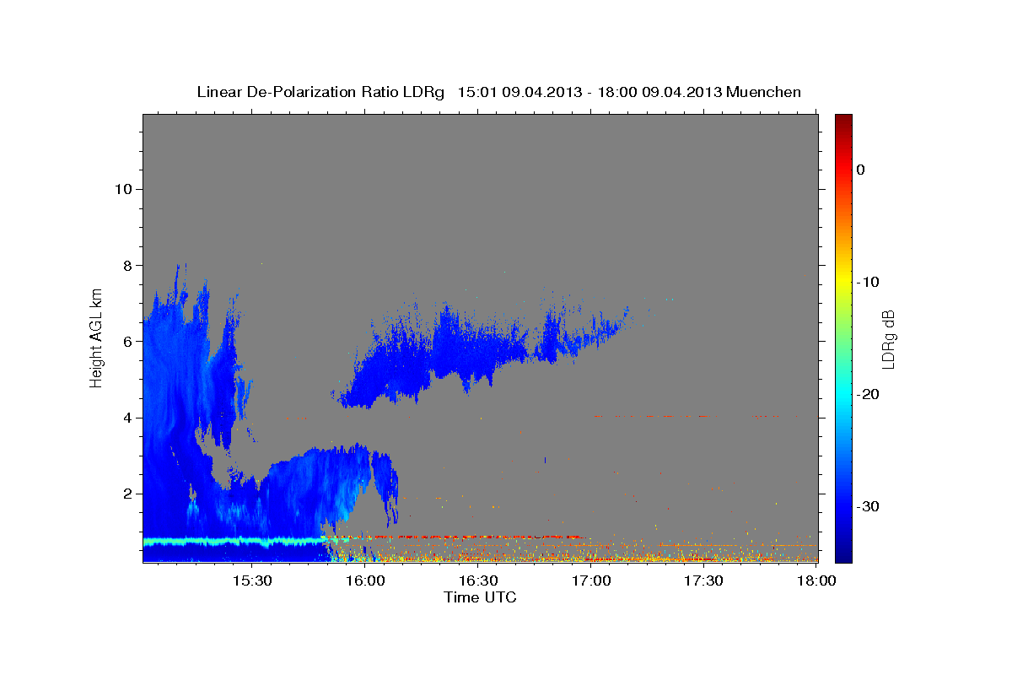Click the 18:00 time tick label
Screen dimensions: 1012x675
[x=816, y=580]
